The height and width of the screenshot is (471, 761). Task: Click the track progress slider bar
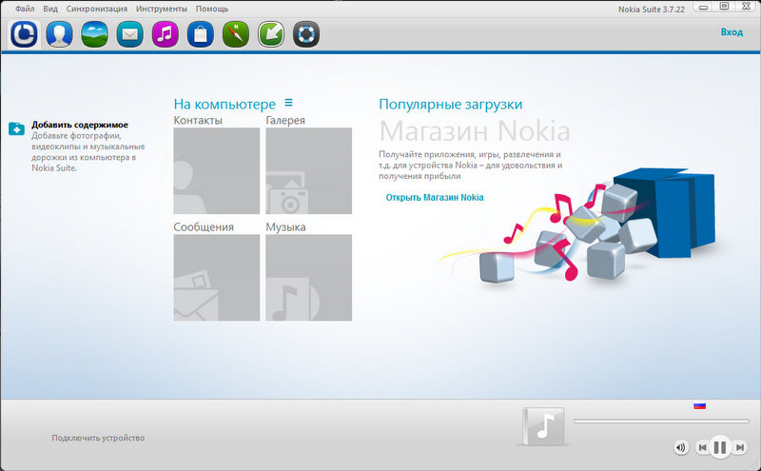point(661,421)
